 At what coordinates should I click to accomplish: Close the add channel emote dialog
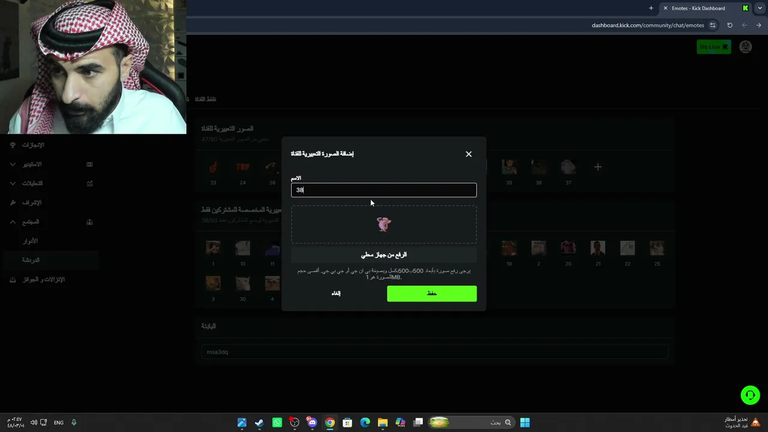coord(469,154)
